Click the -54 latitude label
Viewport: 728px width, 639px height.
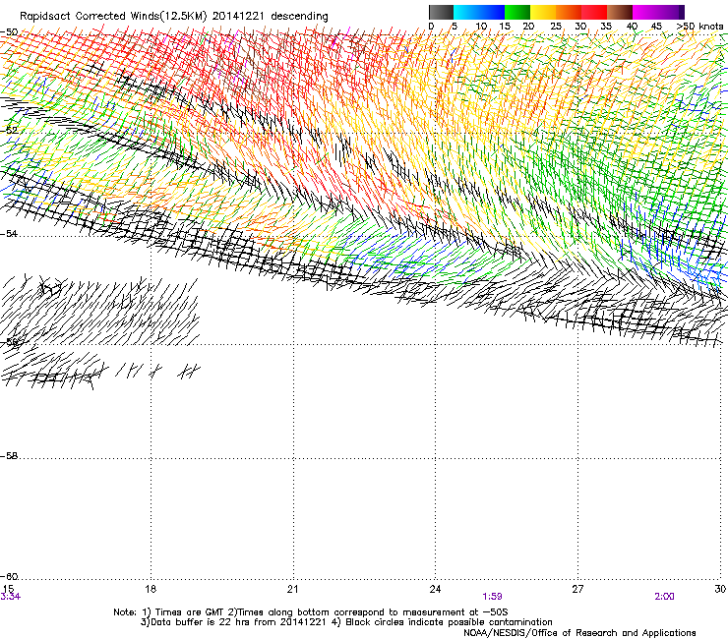pos(9,233)
